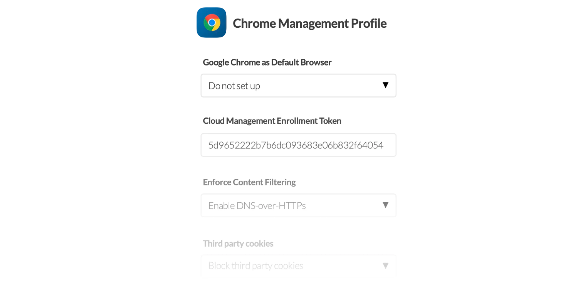Click the Chrome Management Profile title
Viewport: 578px width, 289px height.
pyautogui.click(x=309, y=23)
